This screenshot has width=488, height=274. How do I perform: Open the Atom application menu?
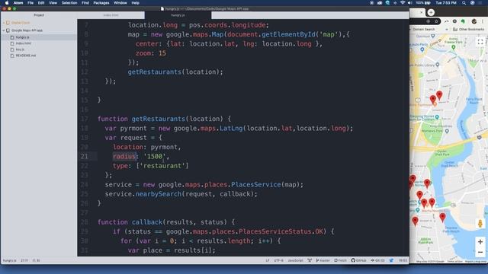[18, 3]
